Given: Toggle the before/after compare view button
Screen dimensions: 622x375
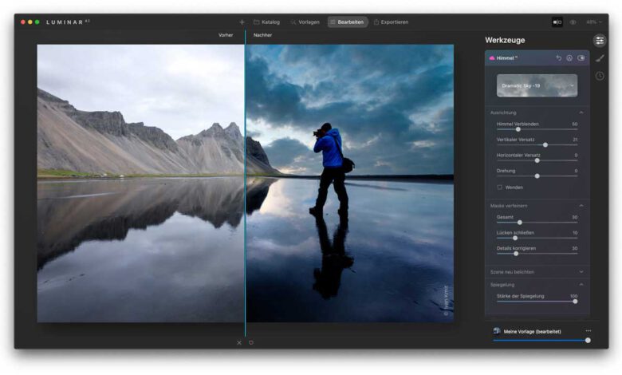Looking at the screenshot, I should [x=557, y=22].
